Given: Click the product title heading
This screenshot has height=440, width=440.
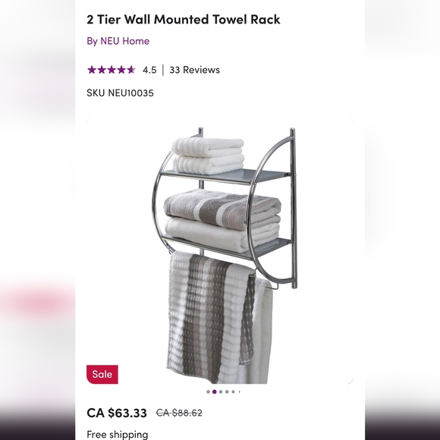Looking at the screenshot, I should pos(184,20).
